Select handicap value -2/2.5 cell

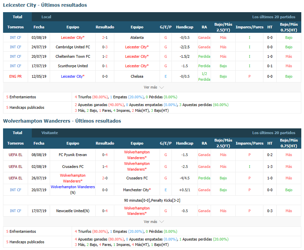coord(185,47)
